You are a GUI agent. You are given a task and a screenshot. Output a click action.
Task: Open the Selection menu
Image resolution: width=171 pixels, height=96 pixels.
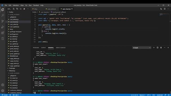pos(16,5)
